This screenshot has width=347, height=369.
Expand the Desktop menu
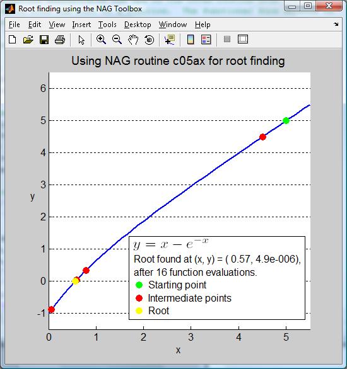click(138, 25)
